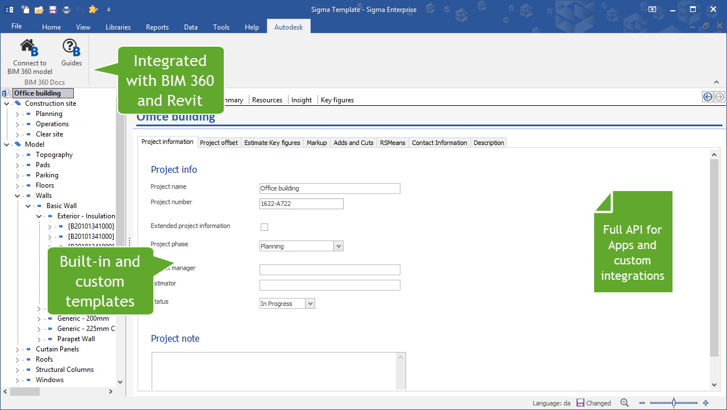Click Connect to BIM 360 model

pos(30,57)
